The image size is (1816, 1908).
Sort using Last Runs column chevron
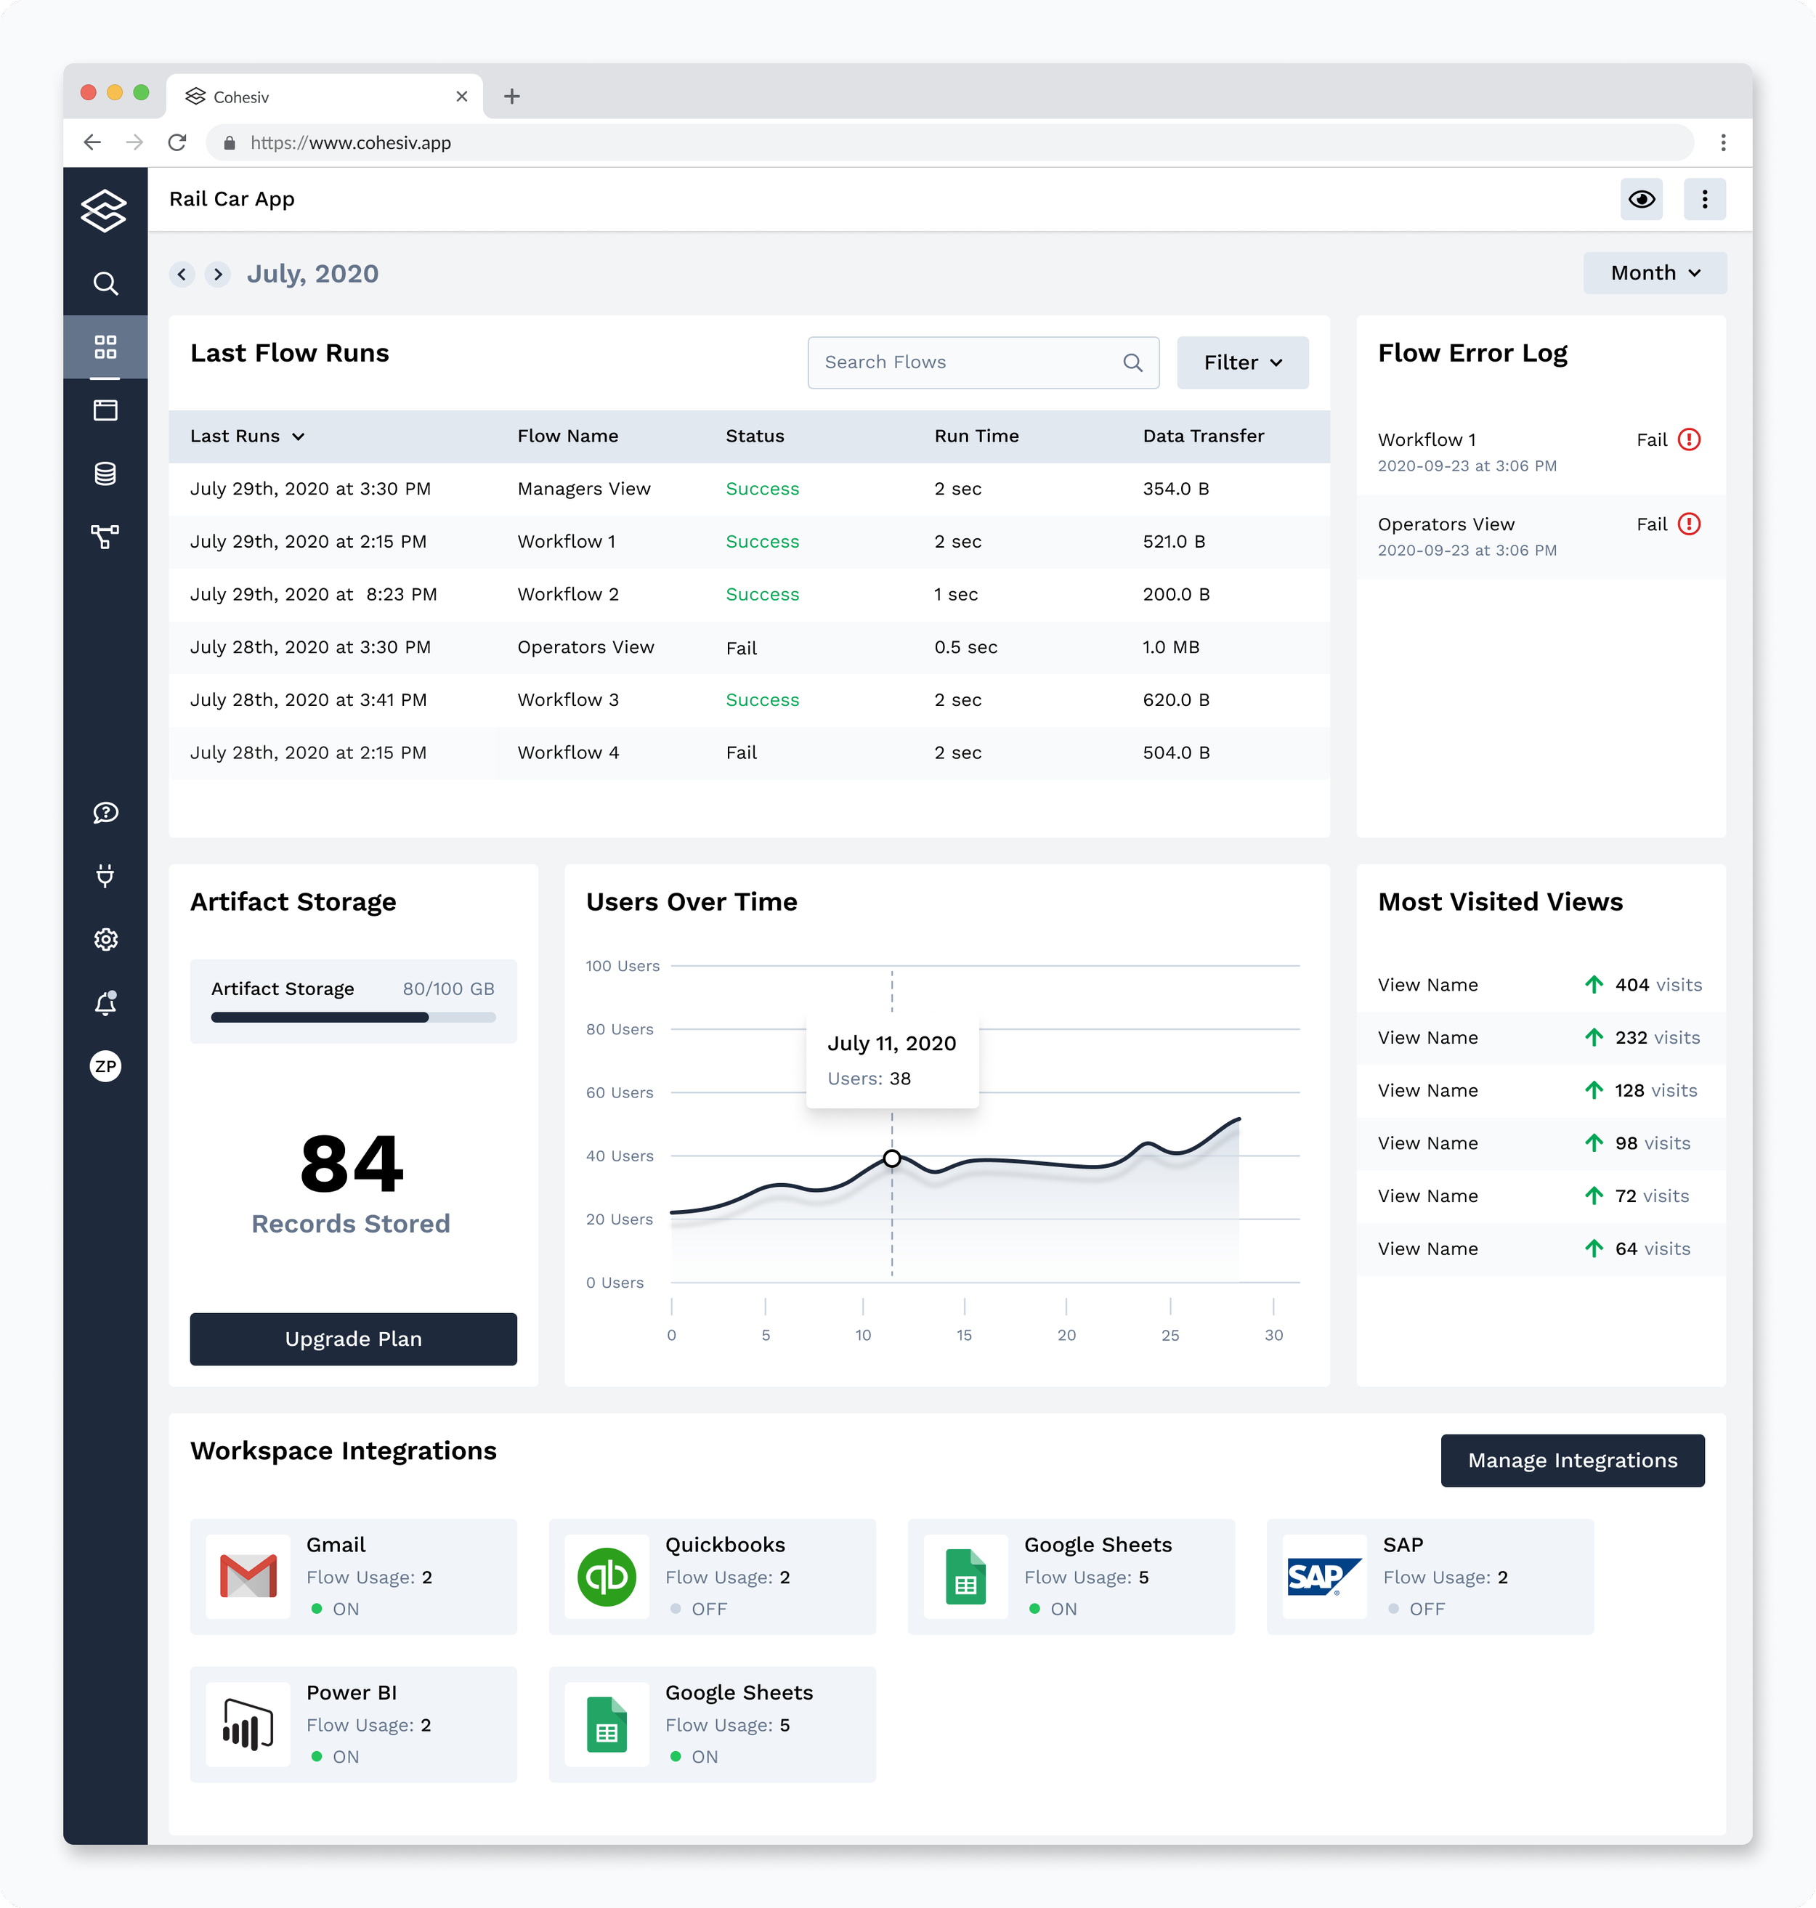(298, 437)
